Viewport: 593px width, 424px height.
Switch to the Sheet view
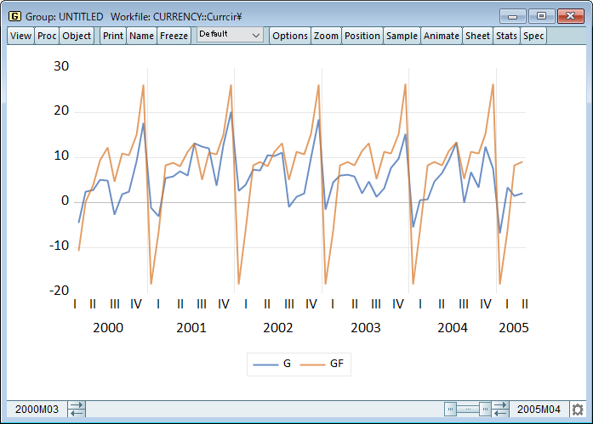pyautogui.click(x=477, y=36)
